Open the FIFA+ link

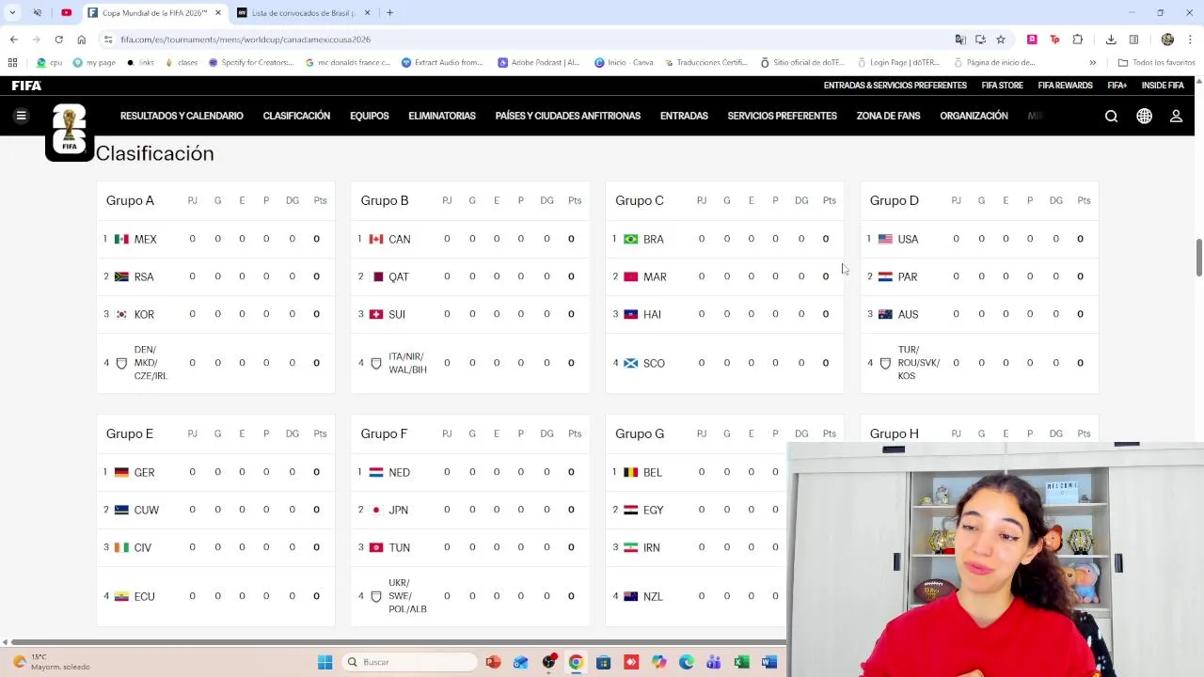click(x=1117, y=86)
